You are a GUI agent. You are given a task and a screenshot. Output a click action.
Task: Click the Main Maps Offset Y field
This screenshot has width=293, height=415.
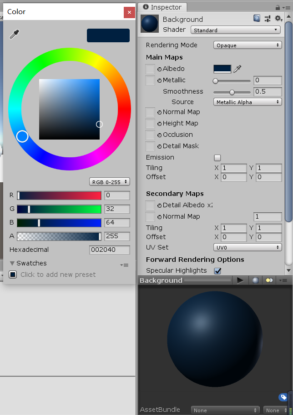click(268, 177)
